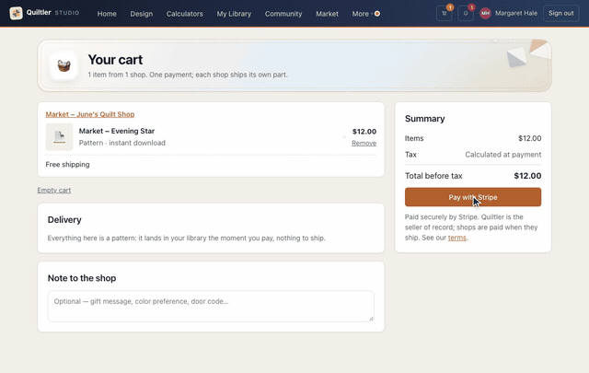Click 'Pattern · instant download' text
The height and width of the screenshot is (373, 589).
coord(121,143)
